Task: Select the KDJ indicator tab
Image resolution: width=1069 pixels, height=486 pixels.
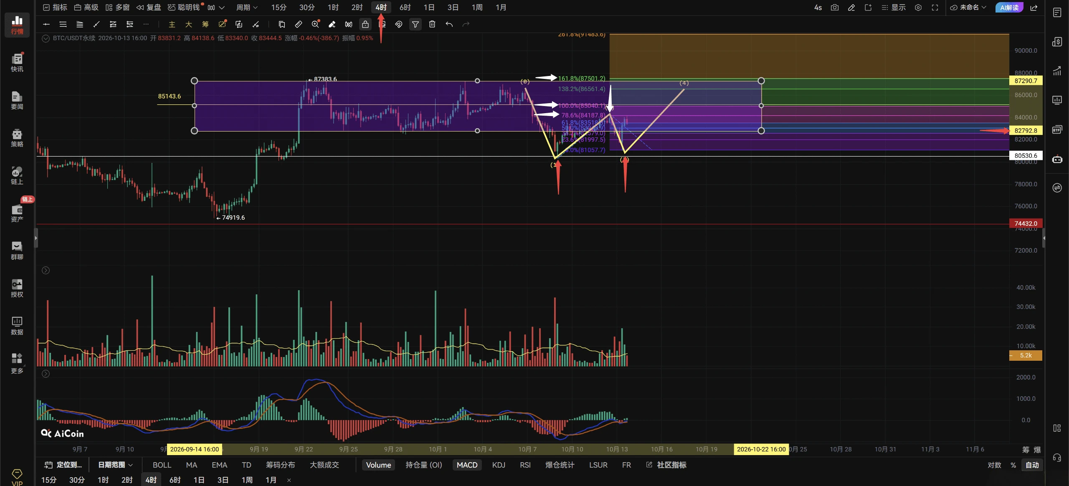Action: (x=499, y=465)
